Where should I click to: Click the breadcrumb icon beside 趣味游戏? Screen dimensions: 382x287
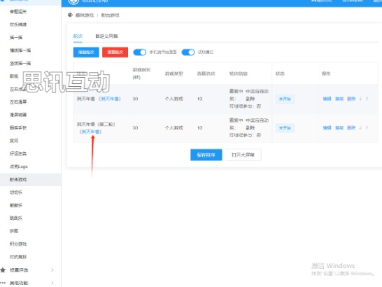70,15
